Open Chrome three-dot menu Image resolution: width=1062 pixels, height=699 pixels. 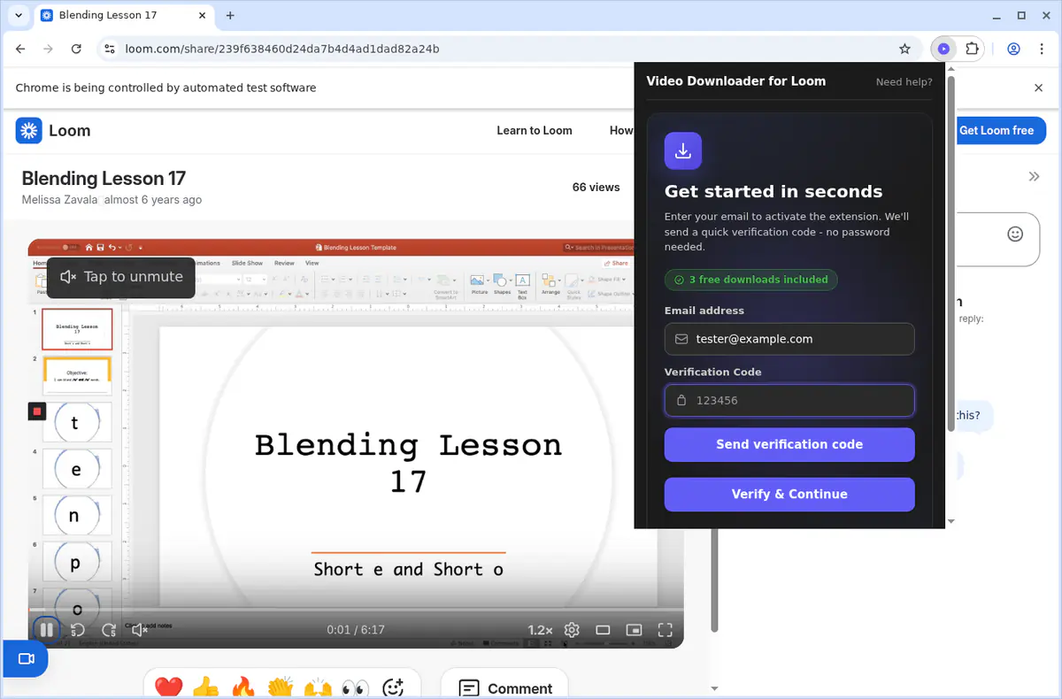pyautogui.click(x=1043, y=49)
